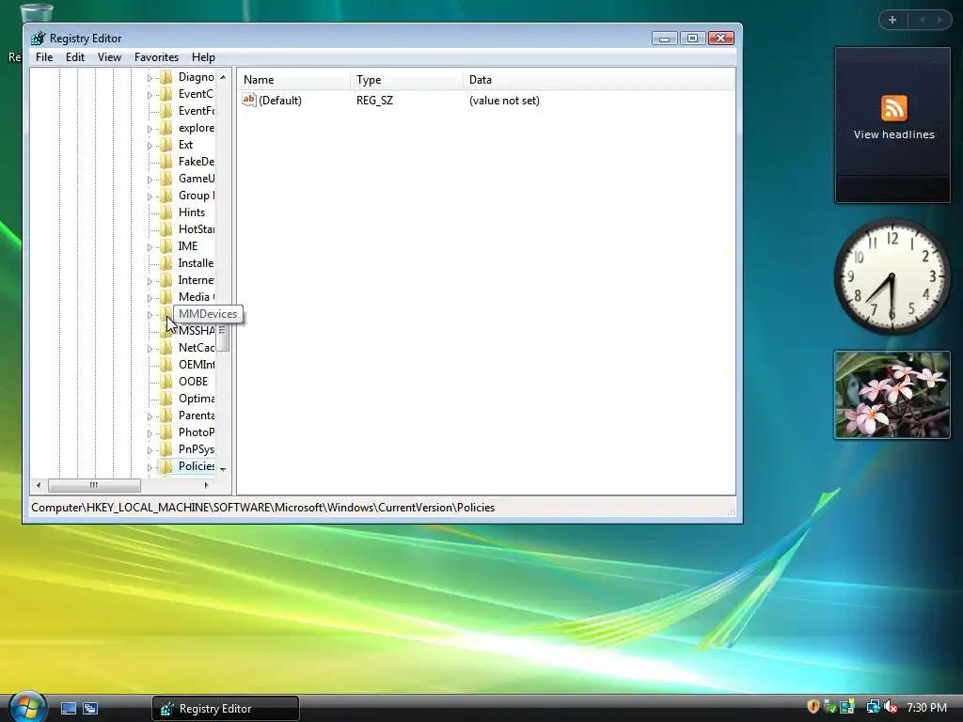
Task: Click the tree scroll down arrow
Action: (223, 469)
